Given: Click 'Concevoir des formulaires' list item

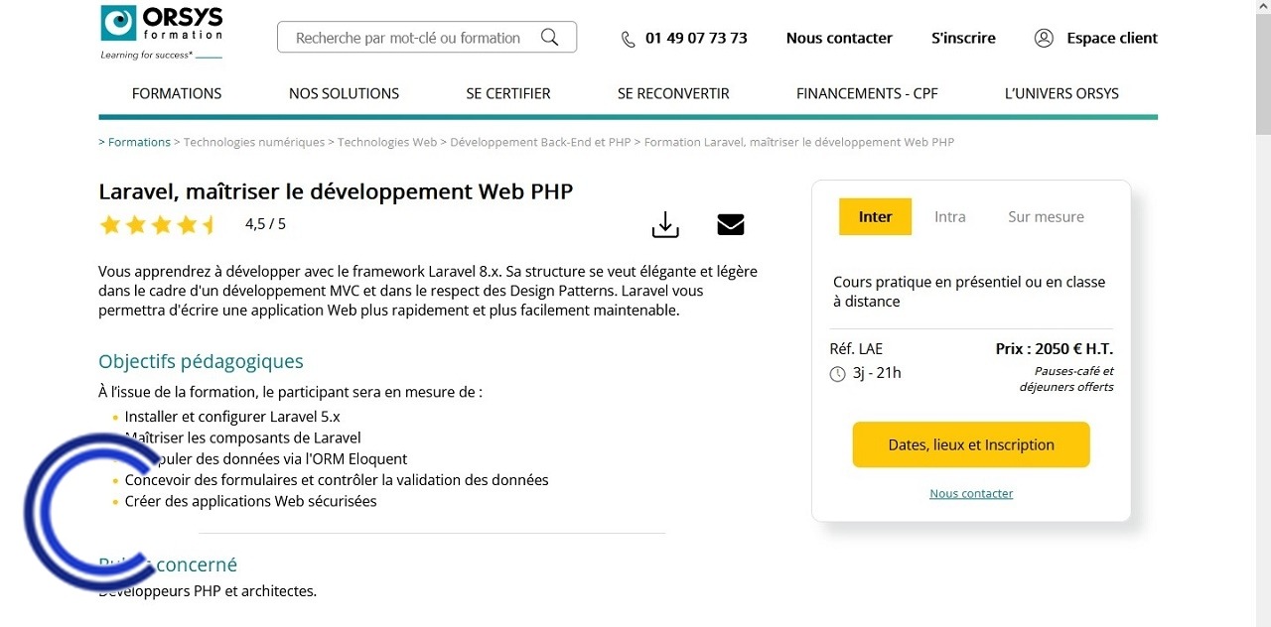Looking at the screenshot, I should 337,480.
